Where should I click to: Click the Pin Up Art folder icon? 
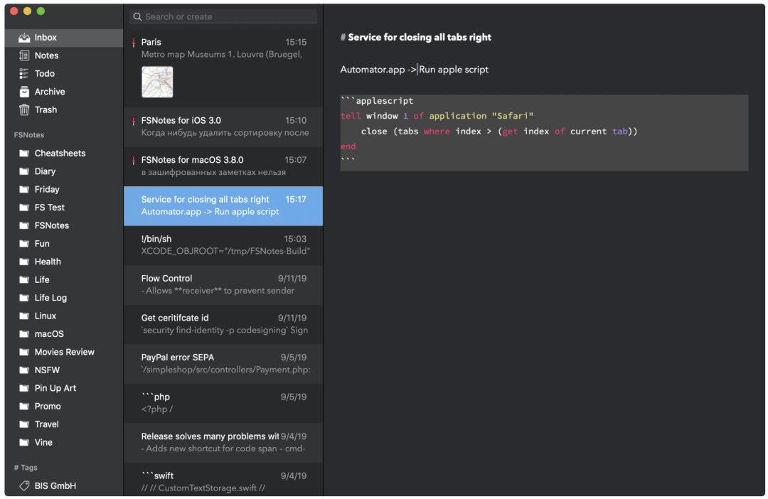24,389
